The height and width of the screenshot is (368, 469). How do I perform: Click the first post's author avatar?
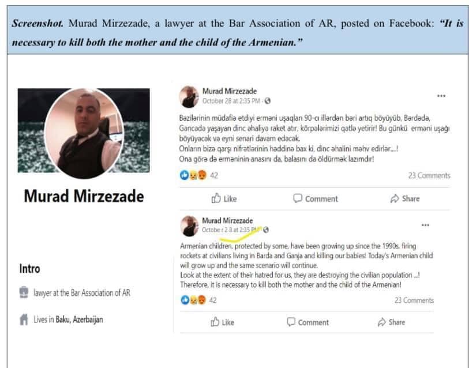(189, 97)
